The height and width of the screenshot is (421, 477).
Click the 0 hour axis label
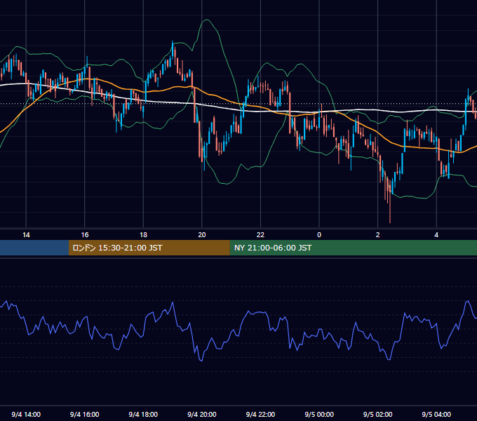coord(319,235)
